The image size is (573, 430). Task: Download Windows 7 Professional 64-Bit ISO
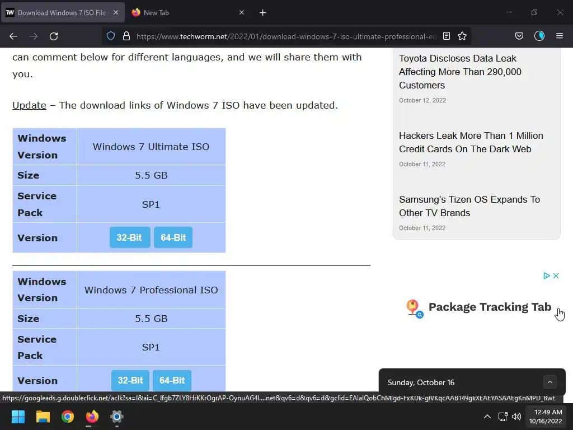coord(172,380)
